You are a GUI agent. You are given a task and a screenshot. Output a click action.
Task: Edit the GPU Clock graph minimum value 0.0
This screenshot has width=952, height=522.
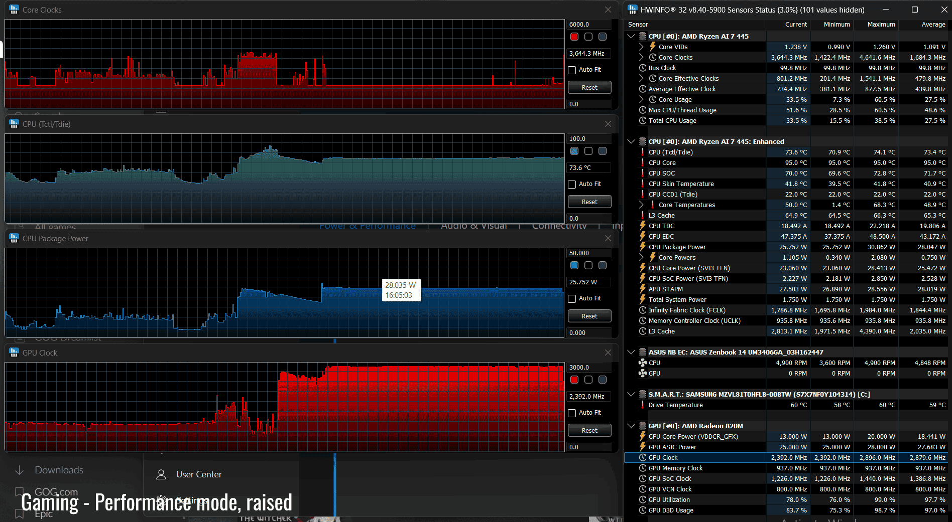(589, 447)
